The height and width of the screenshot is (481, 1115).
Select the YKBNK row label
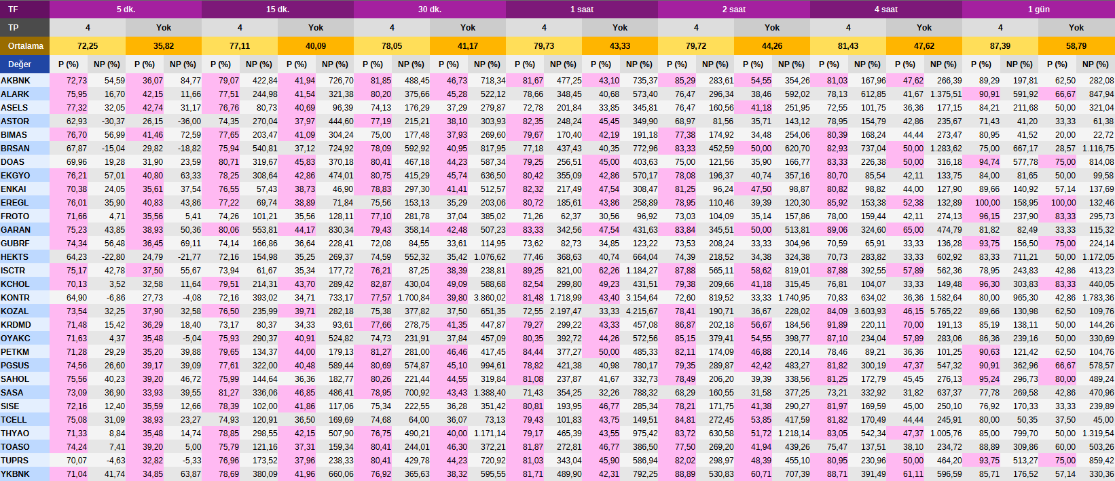pos(24,474)
